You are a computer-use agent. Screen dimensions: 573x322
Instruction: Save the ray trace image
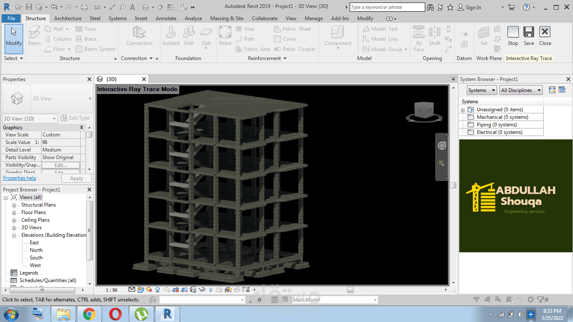pyautogui.click(x=529, y=36)
